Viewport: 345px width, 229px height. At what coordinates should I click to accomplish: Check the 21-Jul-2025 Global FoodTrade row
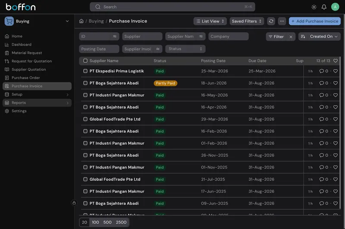pyautogui.click(x=85, y=179)
